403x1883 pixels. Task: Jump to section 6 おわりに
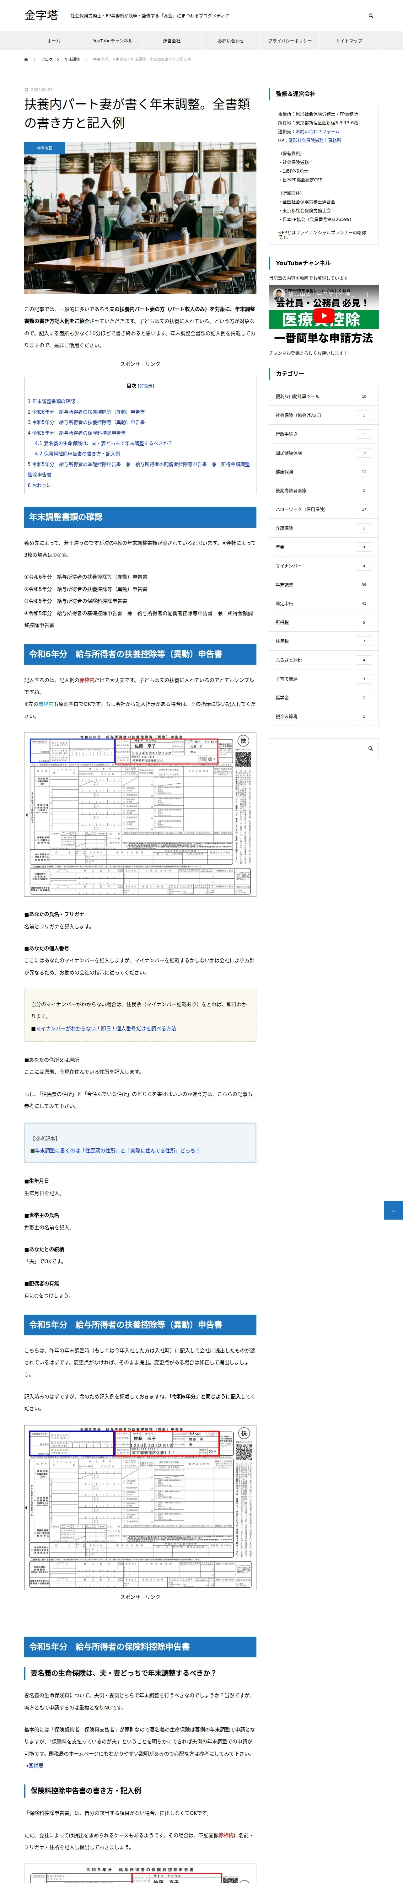click(x=40, y=486)
